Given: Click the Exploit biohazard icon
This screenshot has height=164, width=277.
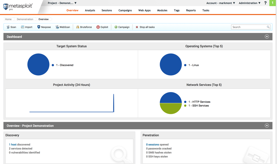Looking at the screenshot, I should 98,27.
